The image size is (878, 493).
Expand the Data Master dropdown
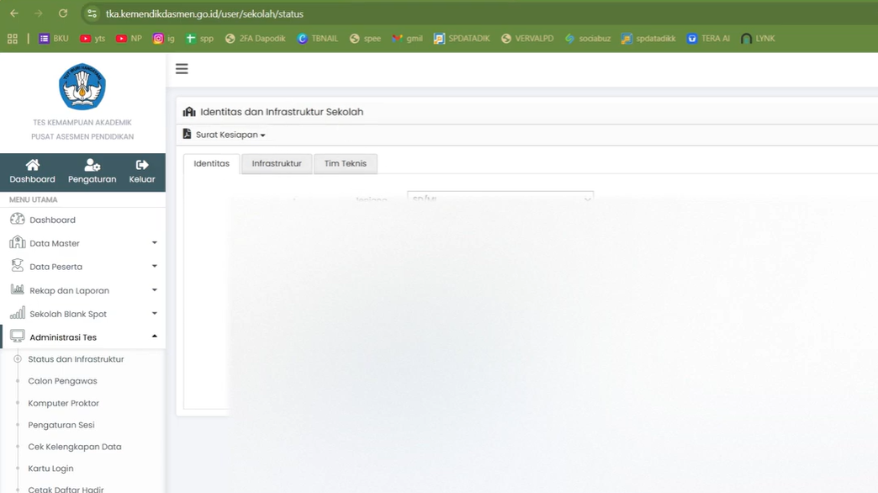[154, 242]
